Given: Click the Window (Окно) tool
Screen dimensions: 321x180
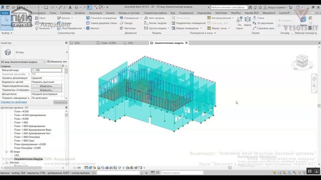Looking at the screenshot, I should click(x=41, y=18).
